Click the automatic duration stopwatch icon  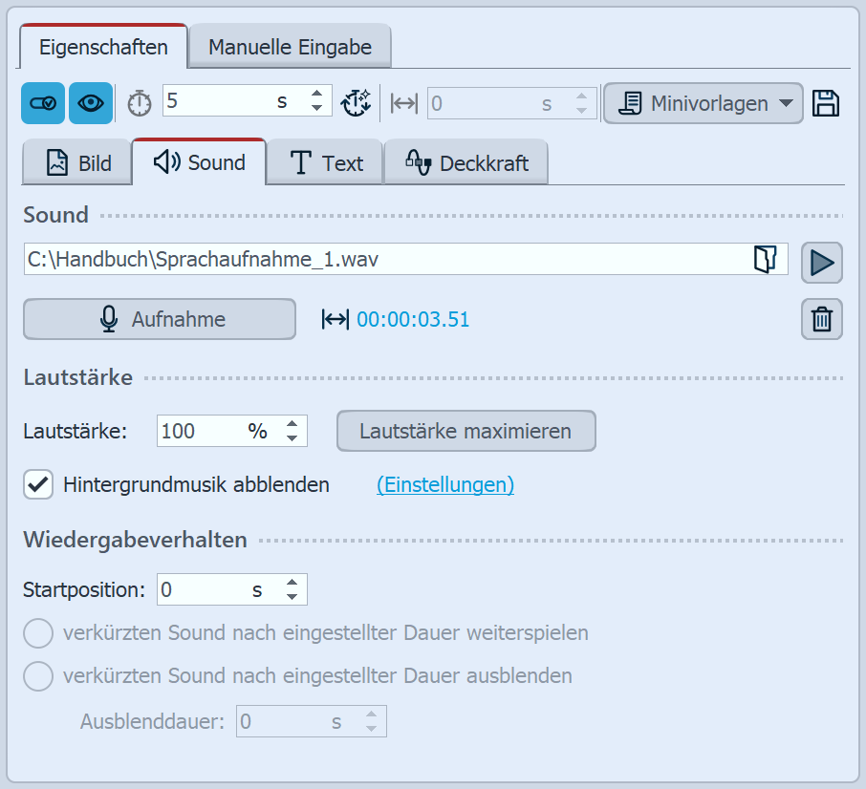(357, 103)
